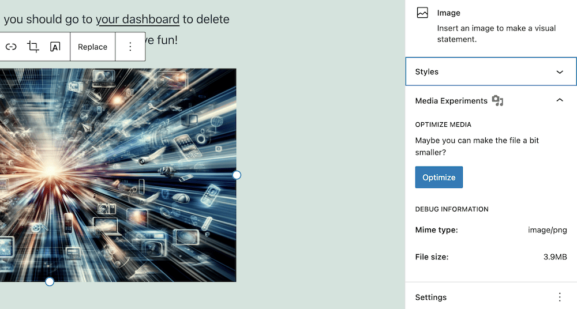
Task: Click the insert link icon in block toolbar
Action: (11, 47)
